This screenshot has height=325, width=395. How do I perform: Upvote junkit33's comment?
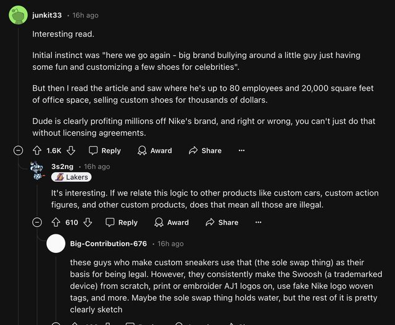[x=37, y=150]
